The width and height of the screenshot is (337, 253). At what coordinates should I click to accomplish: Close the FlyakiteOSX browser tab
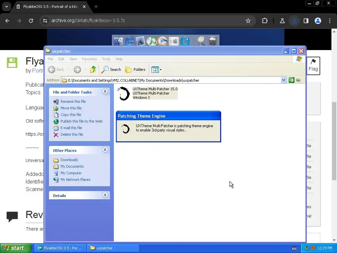(84, 7)
